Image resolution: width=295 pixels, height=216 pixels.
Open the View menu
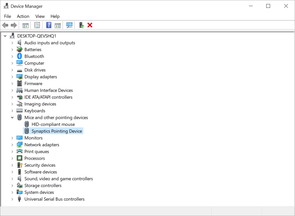tap(40, 16)
